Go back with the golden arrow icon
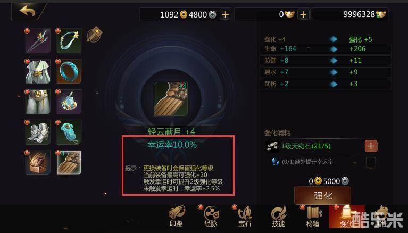The height and width of the screenshot is (233, 408). pos(28,11)
